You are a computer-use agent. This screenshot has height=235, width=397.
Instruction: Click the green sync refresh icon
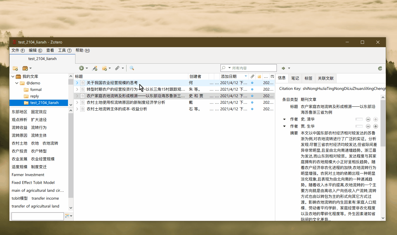[380, 68]
